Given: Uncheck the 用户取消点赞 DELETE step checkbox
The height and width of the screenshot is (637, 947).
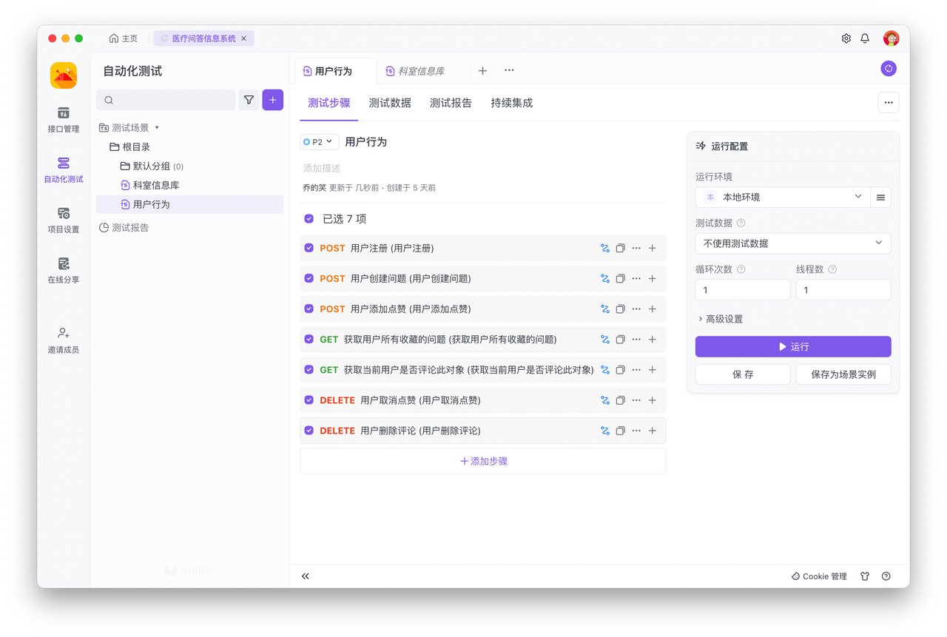Looking at the screenshot, I should click(x=309, y=400).
